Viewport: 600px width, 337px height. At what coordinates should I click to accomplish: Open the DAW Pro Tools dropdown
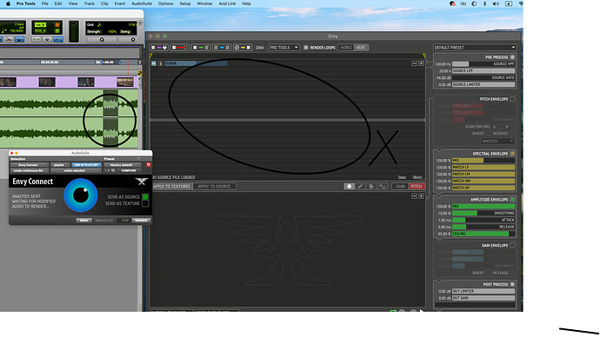pyautogui.click(x=283, y=48)
